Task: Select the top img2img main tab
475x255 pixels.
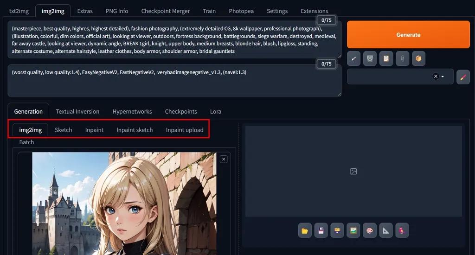Action: coord(53,11)
